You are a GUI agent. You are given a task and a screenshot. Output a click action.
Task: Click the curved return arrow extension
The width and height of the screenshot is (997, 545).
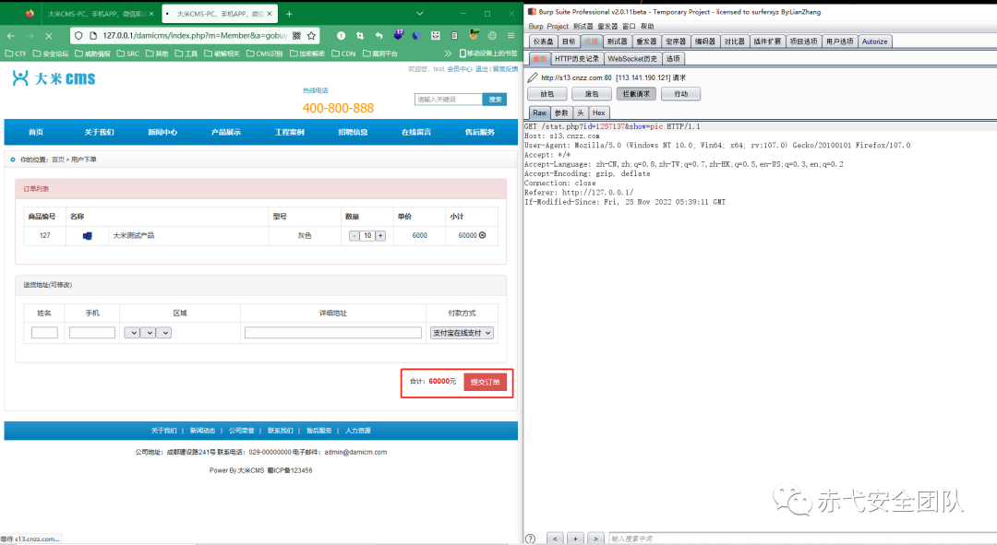379,36
